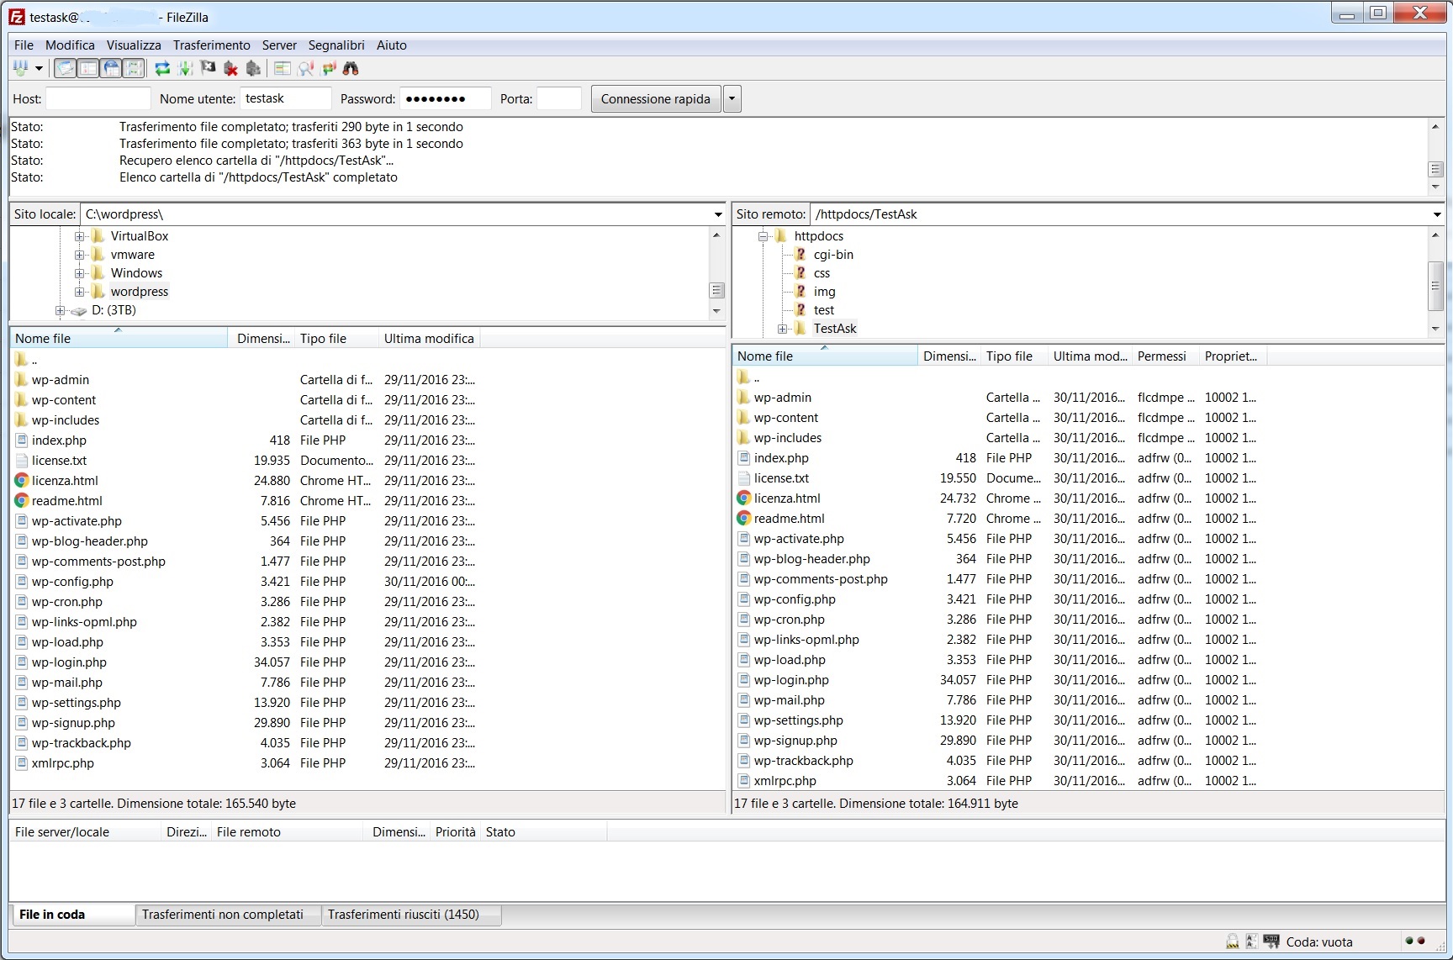The image size is (1453, 960).
Task: Sort remote files by Permessi header
Action: [1165, 356]
